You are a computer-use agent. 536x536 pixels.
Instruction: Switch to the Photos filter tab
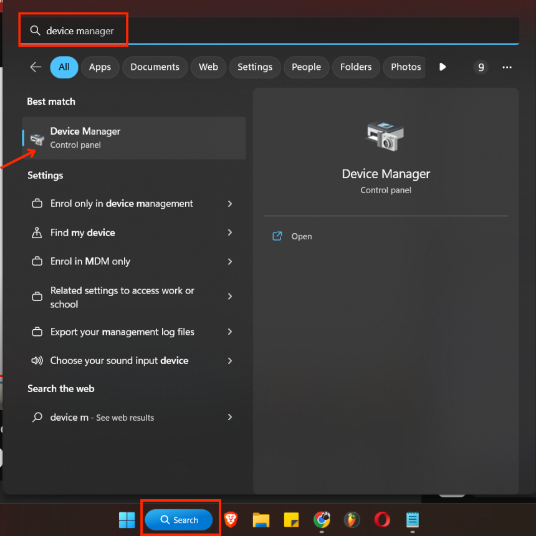coord(405,67)
